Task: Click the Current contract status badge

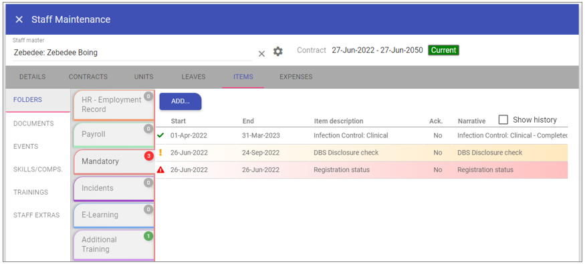Action: coord(444,50)
